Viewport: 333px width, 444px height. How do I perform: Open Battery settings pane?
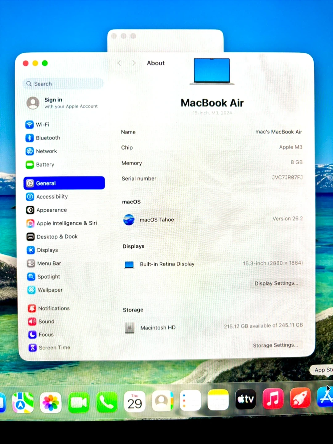tap(45, 165)
